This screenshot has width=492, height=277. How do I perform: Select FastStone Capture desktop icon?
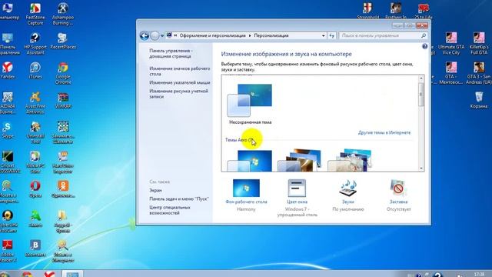[x=35, y=14]
